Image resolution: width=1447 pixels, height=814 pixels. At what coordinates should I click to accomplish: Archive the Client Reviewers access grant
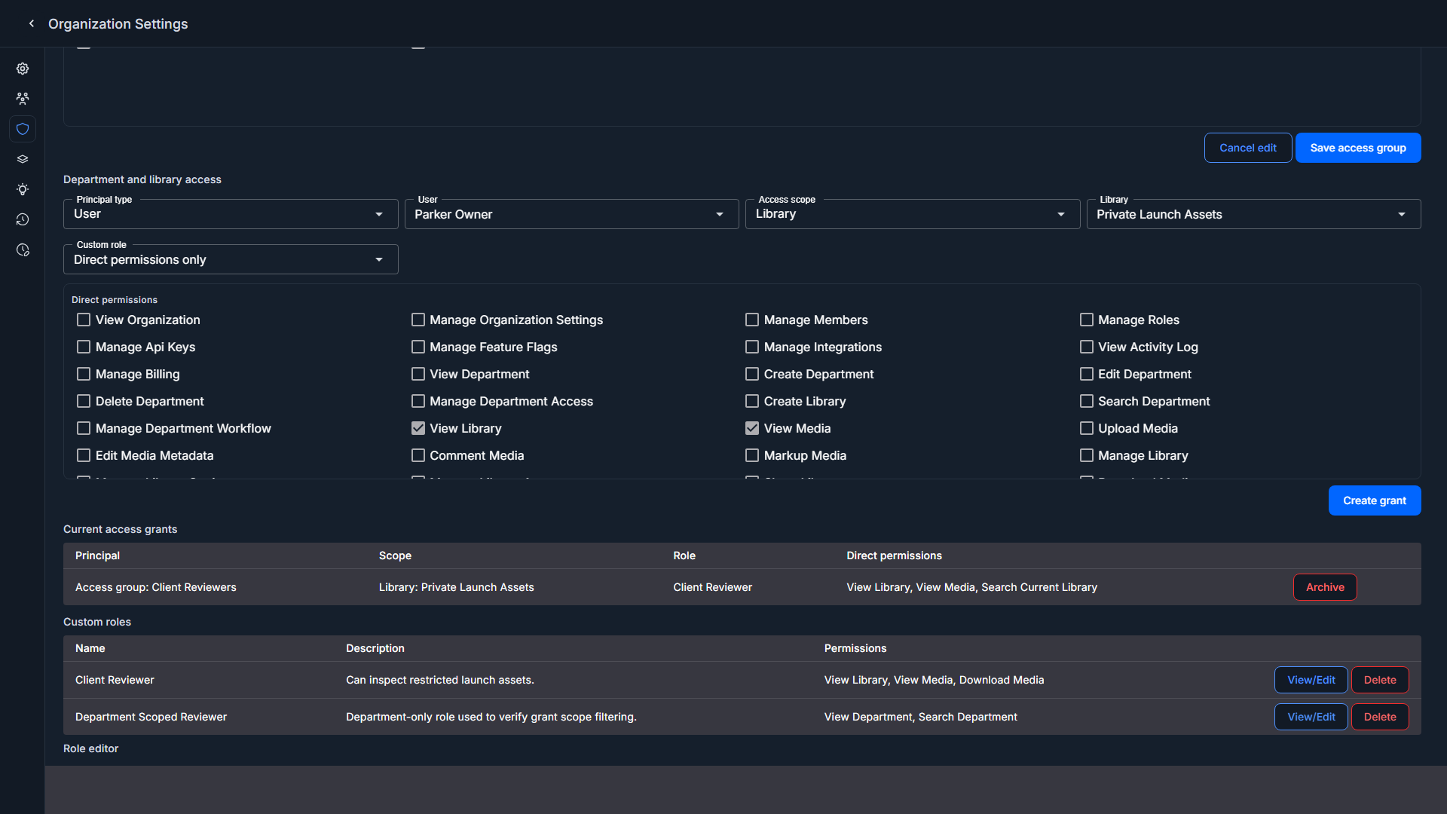click(x=1325, y=587)
